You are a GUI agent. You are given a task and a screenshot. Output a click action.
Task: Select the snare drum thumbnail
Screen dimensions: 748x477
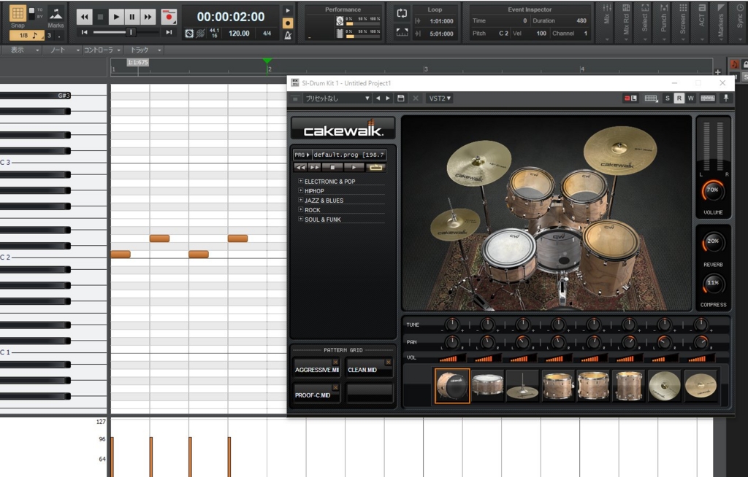click(487, 386)
